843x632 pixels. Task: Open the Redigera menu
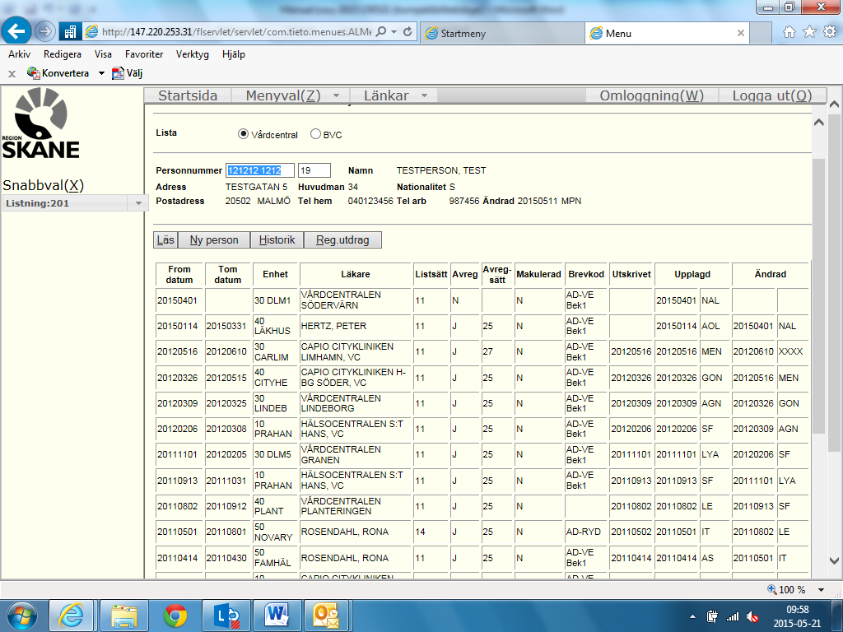click(63, 54)
